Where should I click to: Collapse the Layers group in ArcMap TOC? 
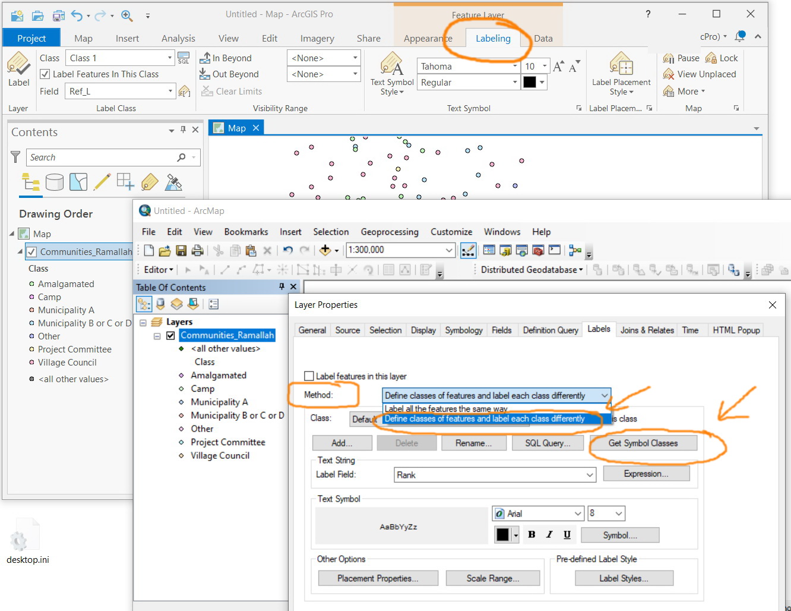[x=143, y=322]
